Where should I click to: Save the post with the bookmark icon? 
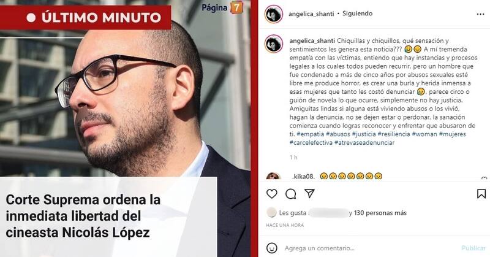coord(481,194)
